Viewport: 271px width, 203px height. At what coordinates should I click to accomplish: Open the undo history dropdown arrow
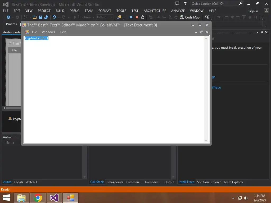59,17
